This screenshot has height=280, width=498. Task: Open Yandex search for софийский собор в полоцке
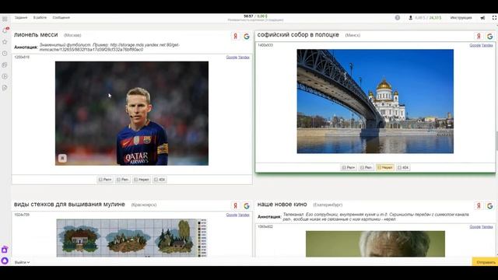tap(479, 37)
